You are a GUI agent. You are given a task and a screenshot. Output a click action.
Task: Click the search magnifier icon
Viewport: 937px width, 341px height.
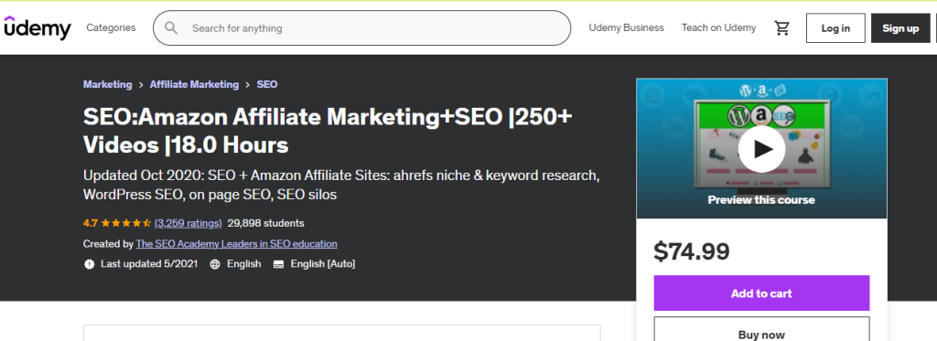coord(171,28)
